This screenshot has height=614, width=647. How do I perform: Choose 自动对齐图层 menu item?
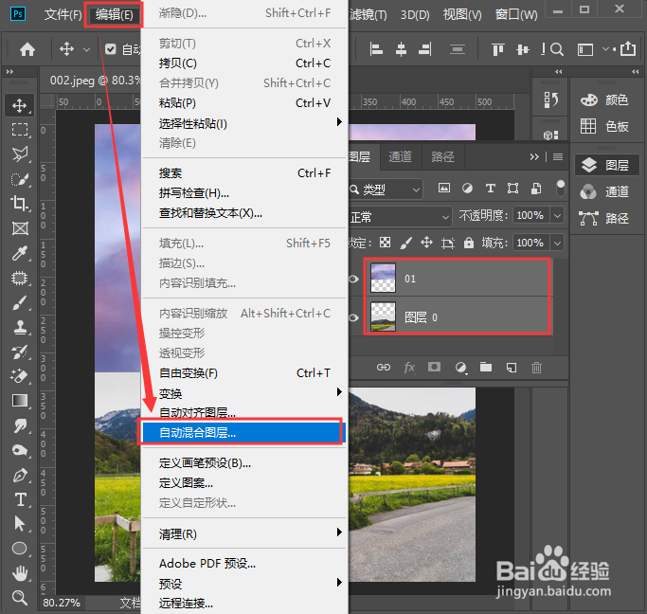click(x=244, y=412)
